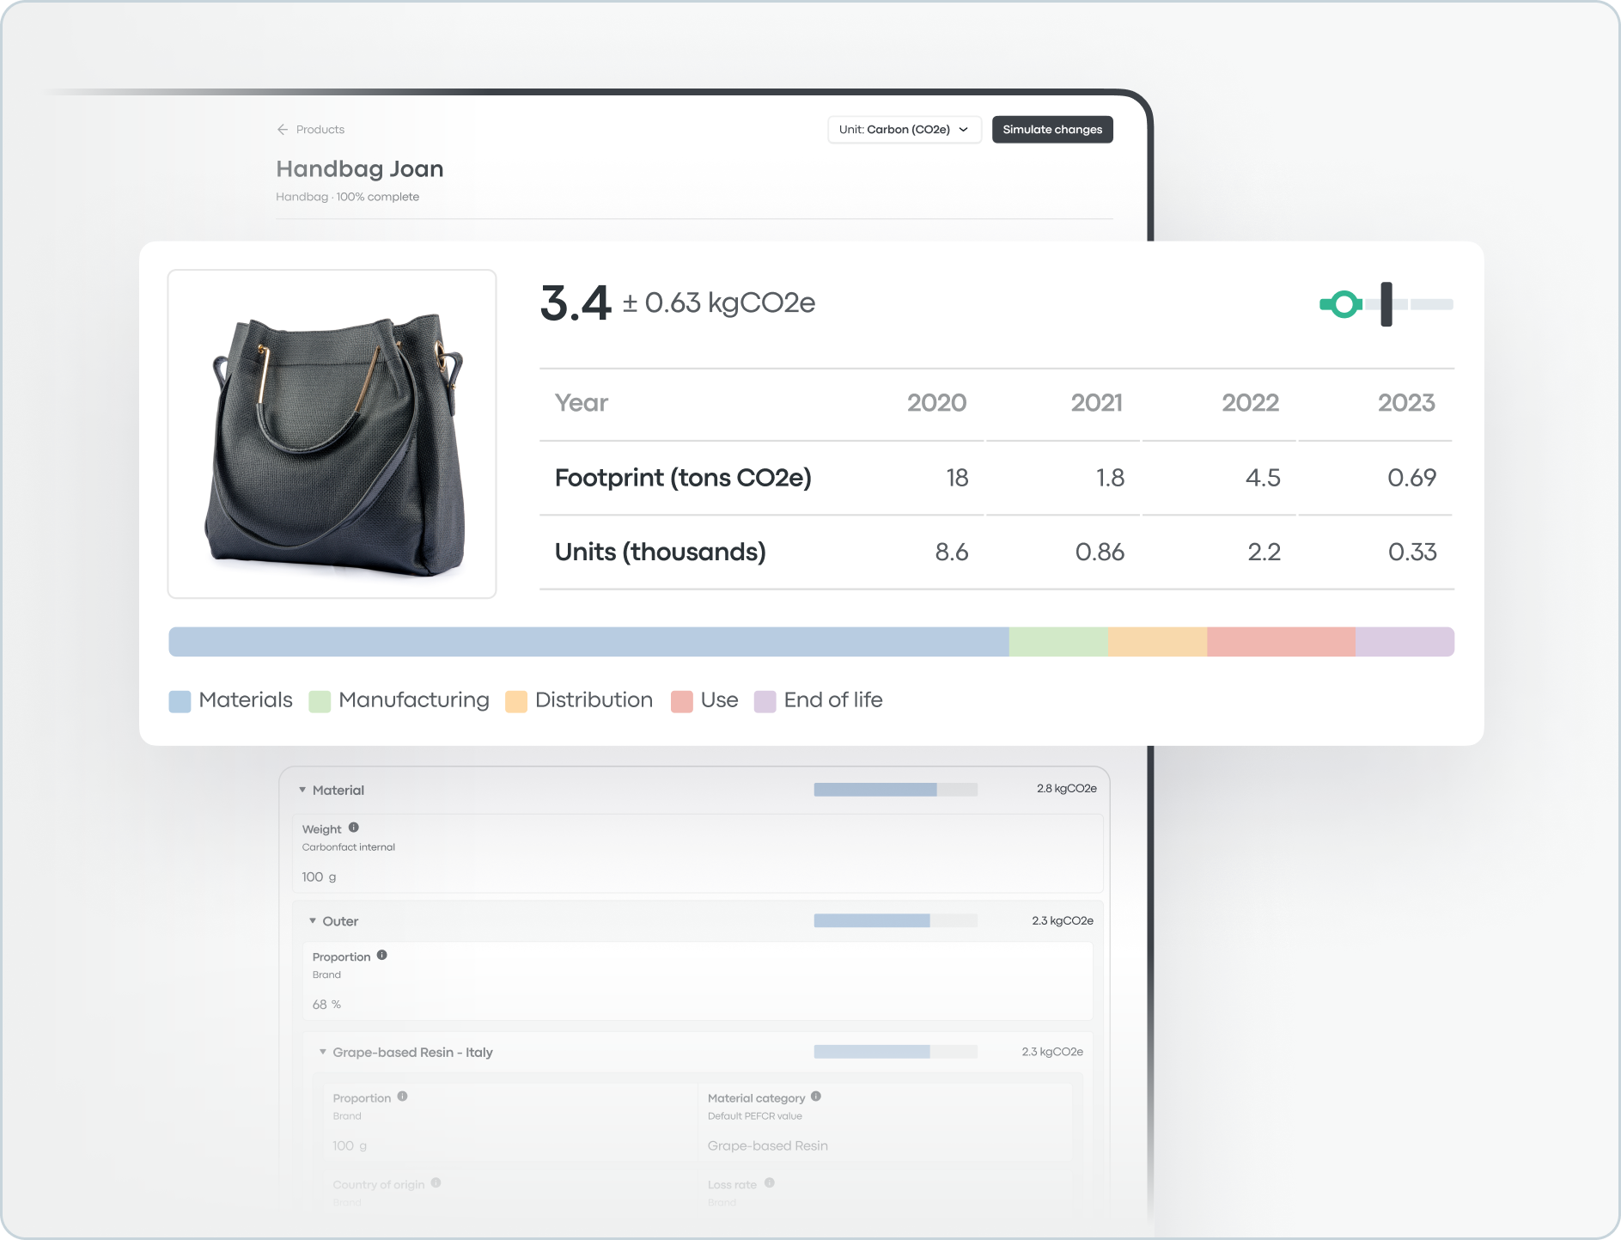
Task: Select the End of life legend swatch
Action: 765,700
